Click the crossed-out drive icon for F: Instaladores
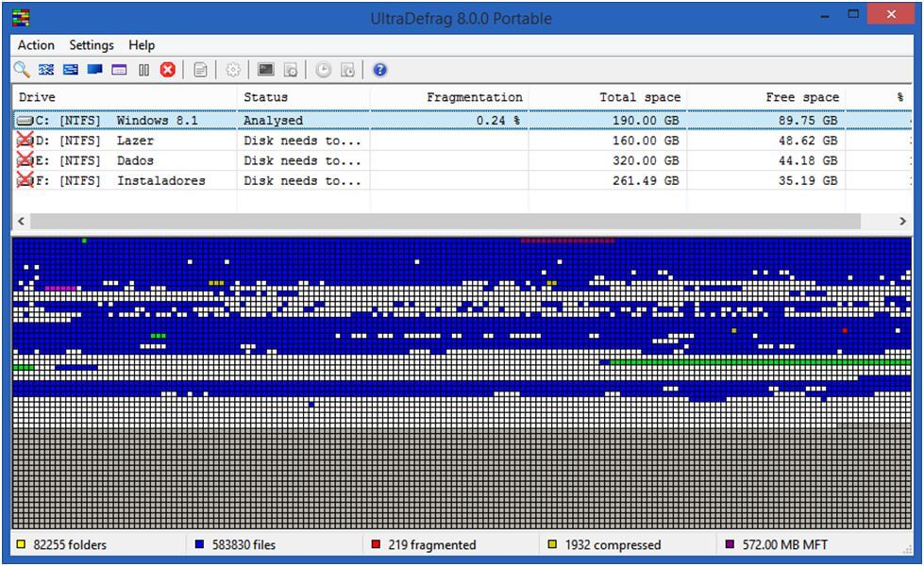This screenshot has width=924, height=566. 25,180
